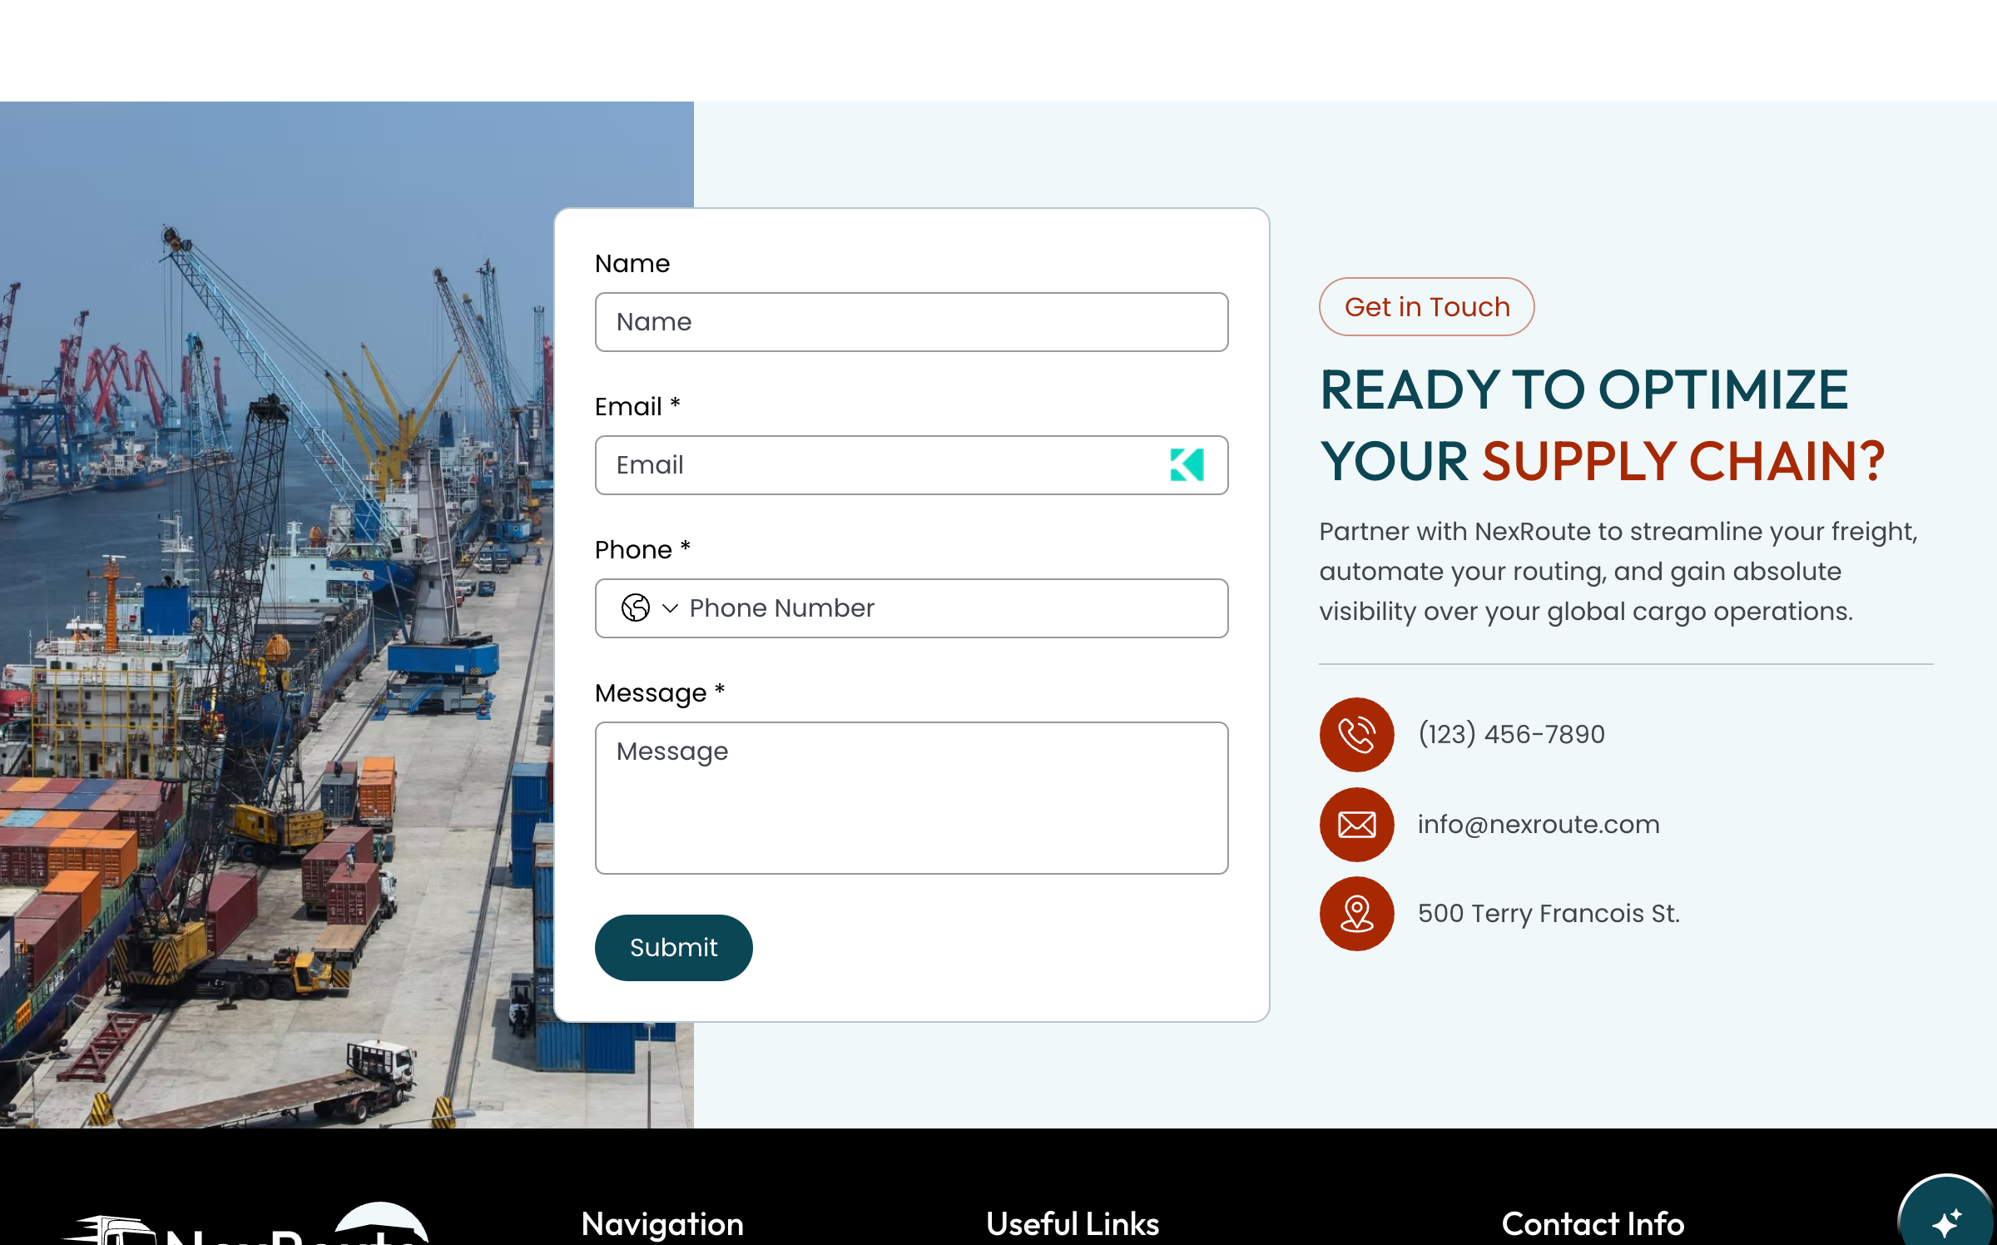Image resolution: width=1997 pixels, height=1245 pixels.
Task: Click the red map pin location icon
Action: click(x=1356, y=913)
